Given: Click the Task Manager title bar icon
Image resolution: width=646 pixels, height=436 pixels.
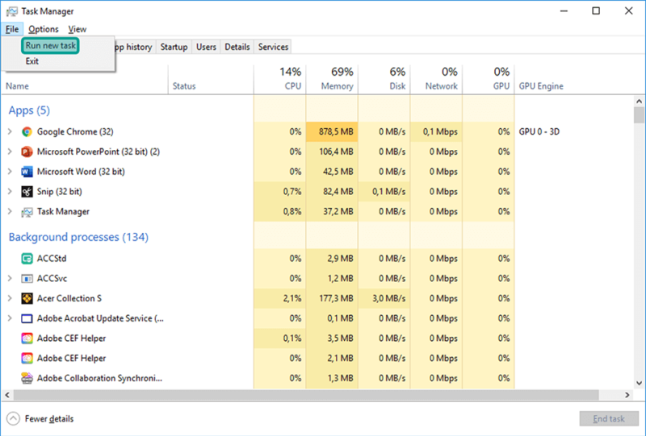Looking at the screenshot, I should click(12, 11).
